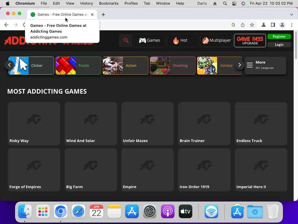The image size is (298, 224).
Task: Open Notes from the dock
Action: [x=114, y=211]
